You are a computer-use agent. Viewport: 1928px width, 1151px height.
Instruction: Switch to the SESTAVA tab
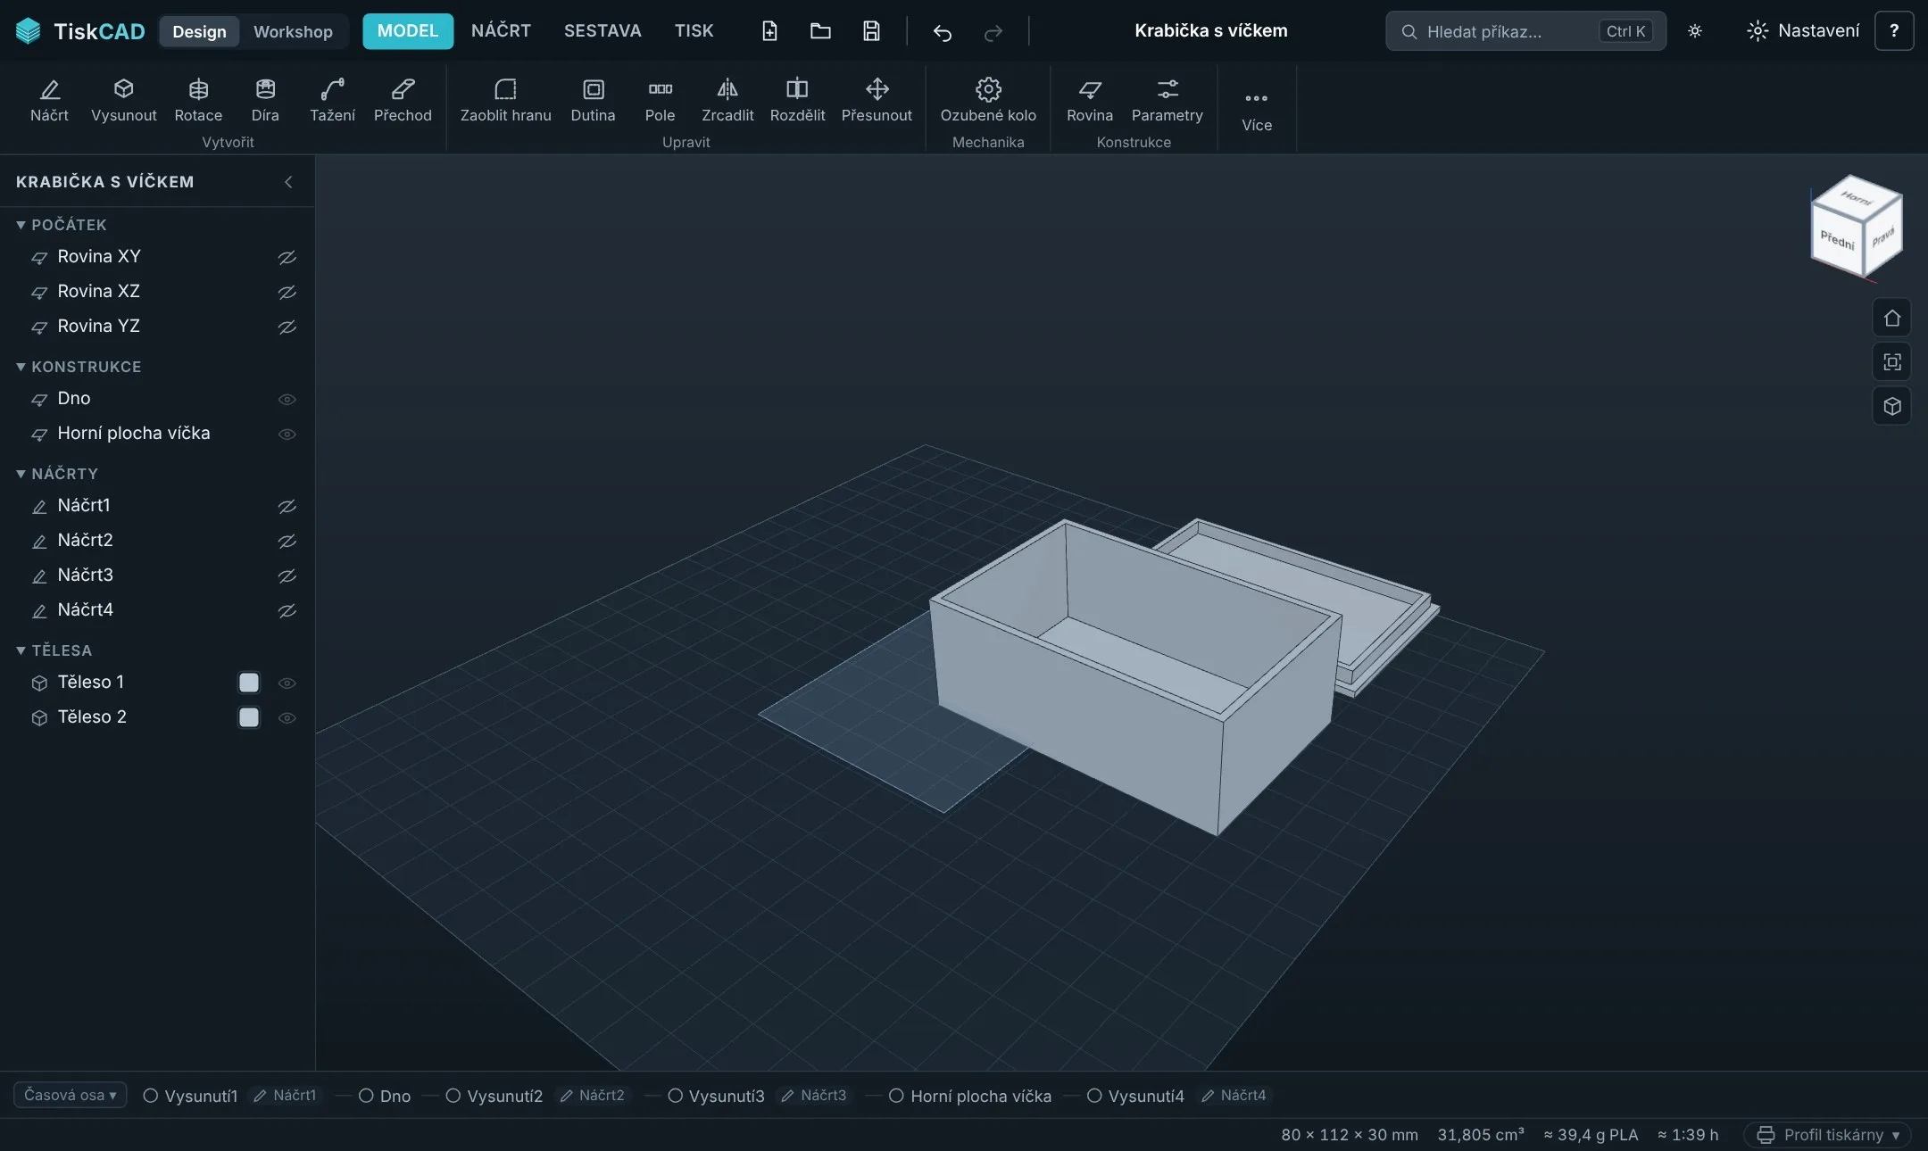602,31
